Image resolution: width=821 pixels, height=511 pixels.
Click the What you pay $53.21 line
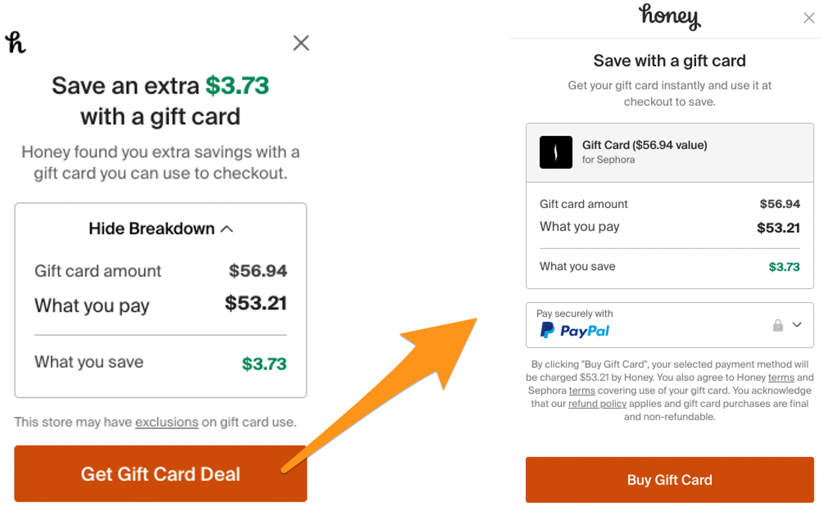[669, 227]
